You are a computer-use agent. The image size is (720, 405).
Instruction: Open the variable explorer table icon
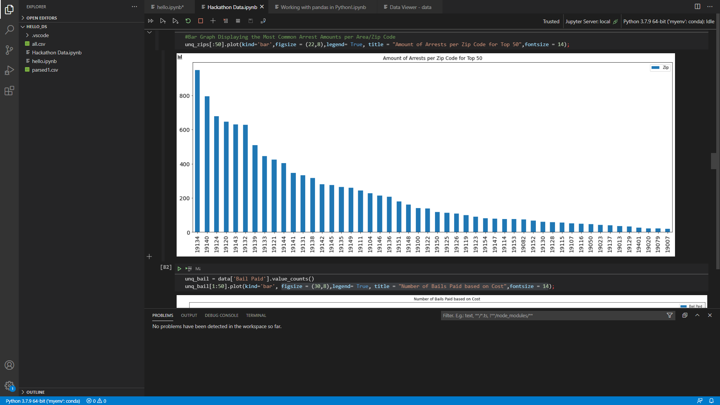pyautogui.click(x=238, y=21)
